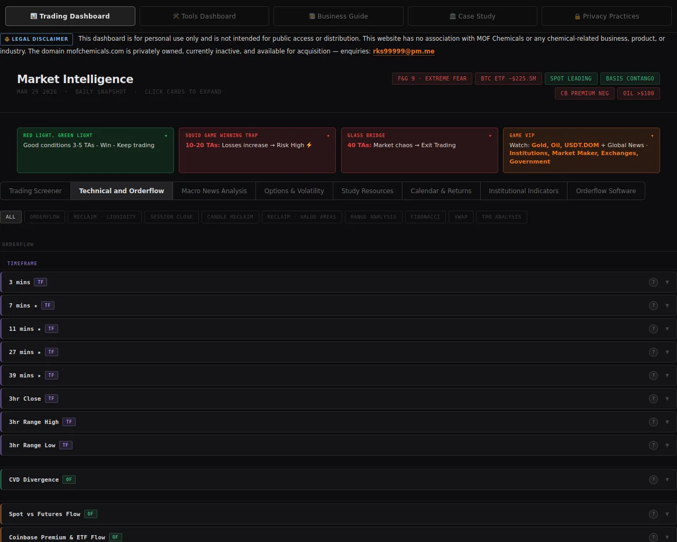Click help icon for Spot vs Futures Flow
677x542 pixels.
click(x=653, y=514)
